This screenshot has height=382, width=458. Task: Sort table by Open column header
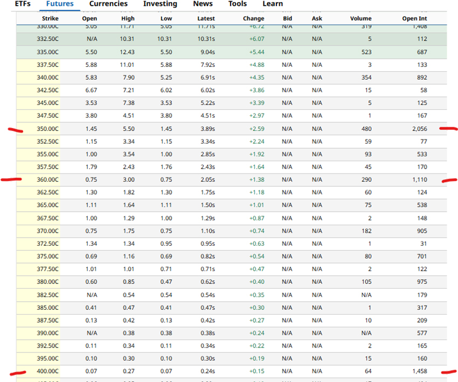89,18
